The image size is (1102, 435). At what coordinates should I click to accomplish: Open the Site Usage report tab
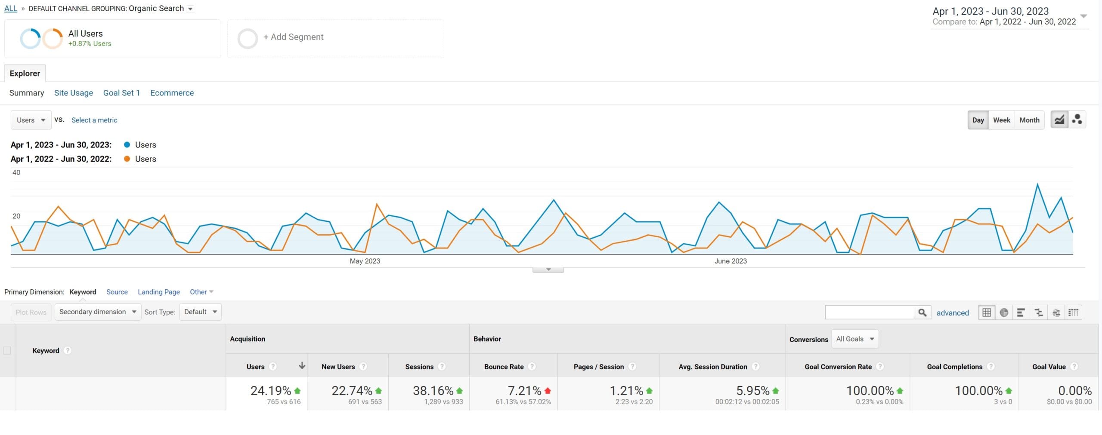(73, 93)
